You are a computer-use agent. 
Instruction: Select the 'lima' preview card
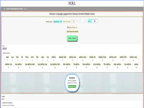pos(27,58)
